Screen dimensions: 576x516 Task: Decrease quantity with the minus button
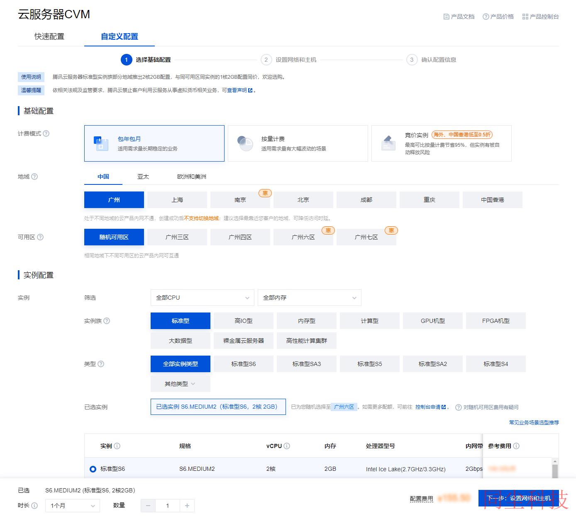pos(148,506)
